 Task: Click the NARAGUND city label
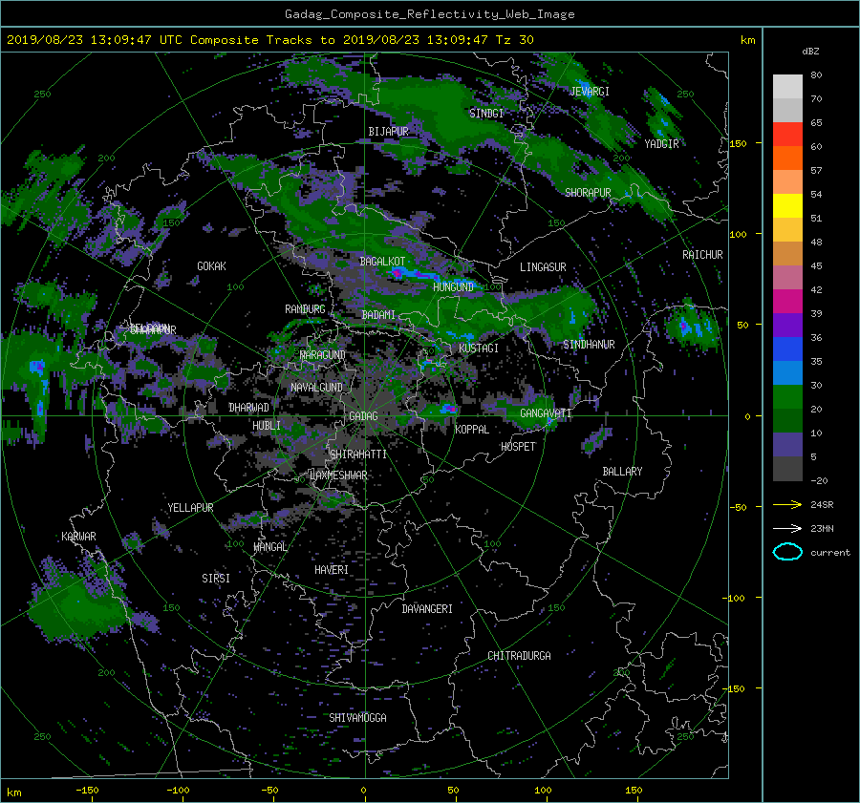(323, 355)
